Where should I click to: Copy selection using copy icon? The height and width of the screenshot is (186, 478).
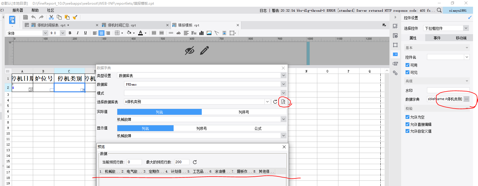(x=59, y=17)
